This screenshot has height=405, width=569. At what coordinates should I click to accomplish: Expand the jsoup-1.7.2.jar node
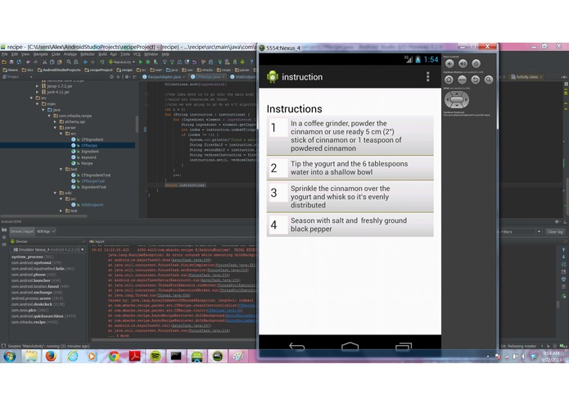point(37,86)
